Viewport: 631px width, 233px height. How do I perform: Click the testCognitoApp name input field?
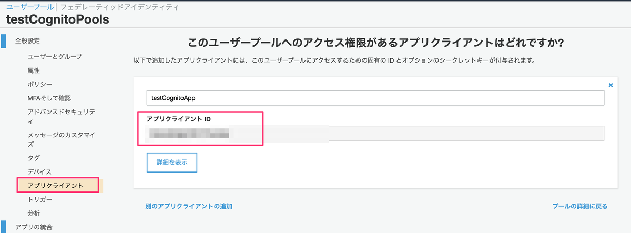[375, 98]
